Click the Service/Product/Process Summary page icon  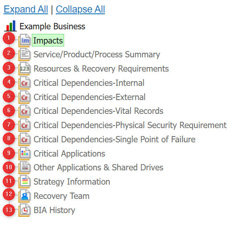pos(24,54)
